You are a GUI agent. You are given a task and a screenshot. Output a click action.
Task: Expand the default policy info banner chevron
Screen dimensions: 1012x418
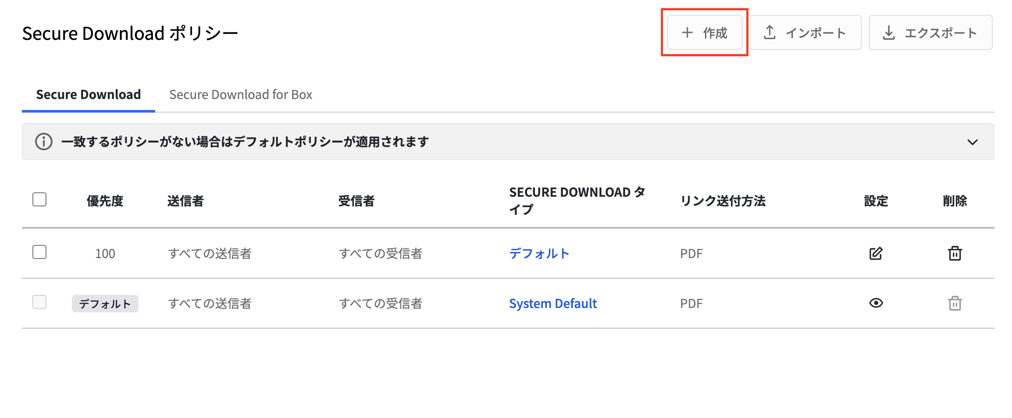[x=973, y=142]
